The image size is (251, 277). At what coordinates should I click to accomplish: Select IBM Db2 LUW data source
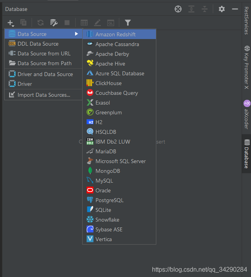119,142
